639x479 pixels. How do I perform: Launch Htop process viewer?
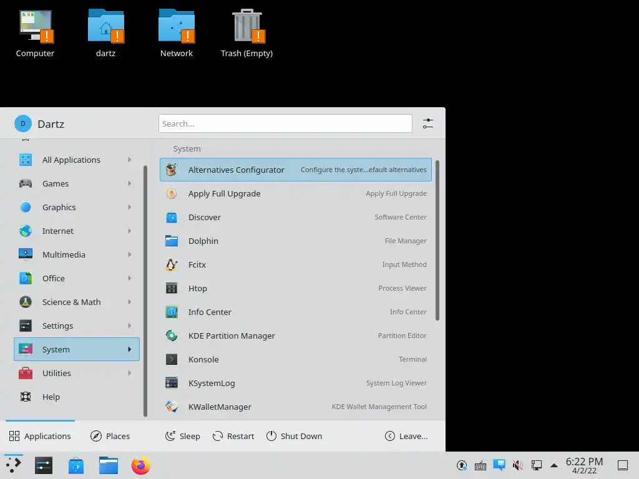click(295, 288)
